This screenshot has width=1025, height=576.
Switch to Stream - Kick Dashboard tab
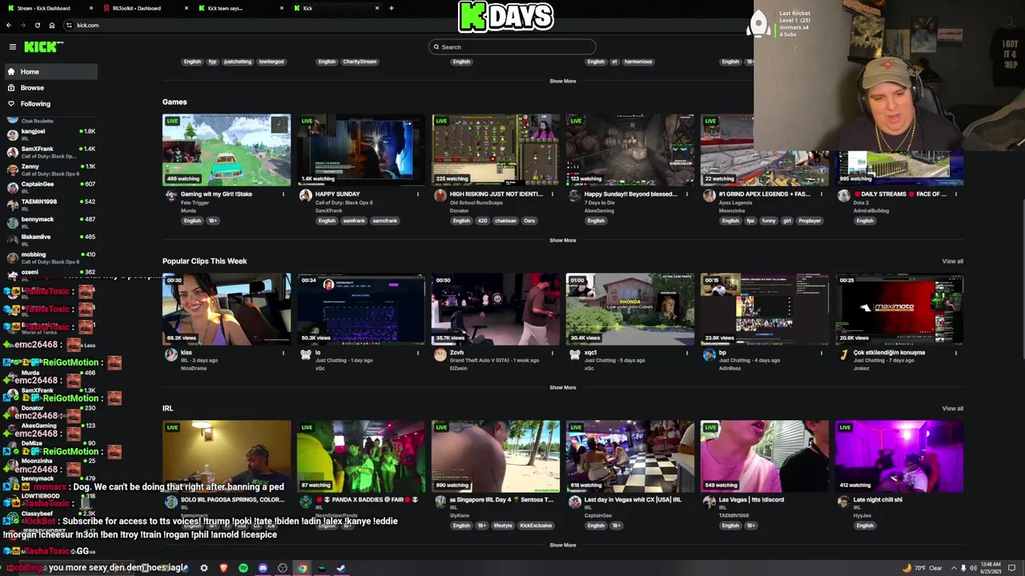click(x=48, y=8)
